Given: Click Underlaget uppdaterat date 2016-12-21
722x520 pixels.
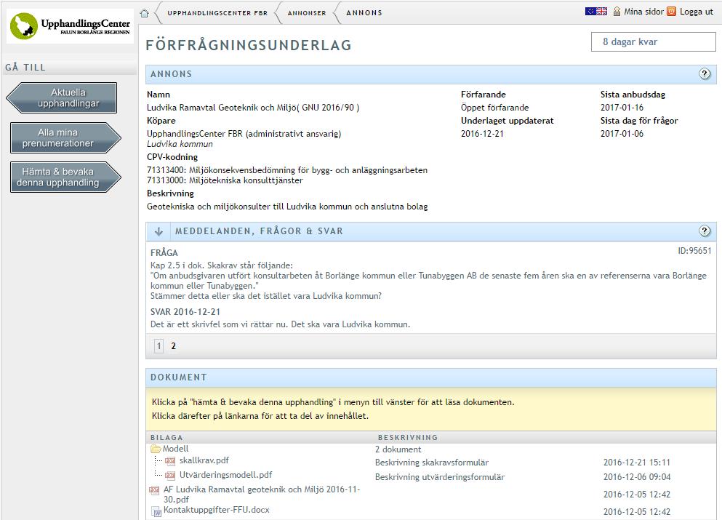Looking at the screenshot, I should pyautogui.click(x=482, y=134).
